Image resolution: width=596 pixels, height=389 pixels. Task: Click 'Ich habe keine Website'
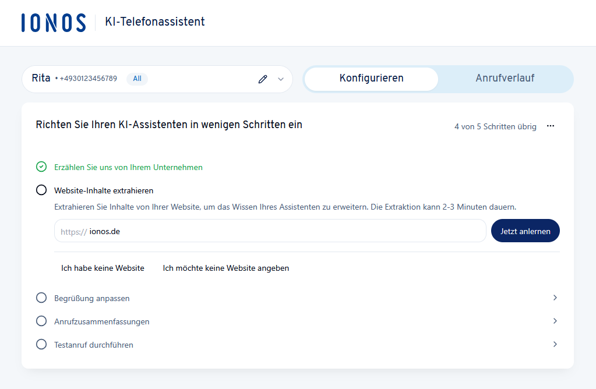tap(103, 268)
